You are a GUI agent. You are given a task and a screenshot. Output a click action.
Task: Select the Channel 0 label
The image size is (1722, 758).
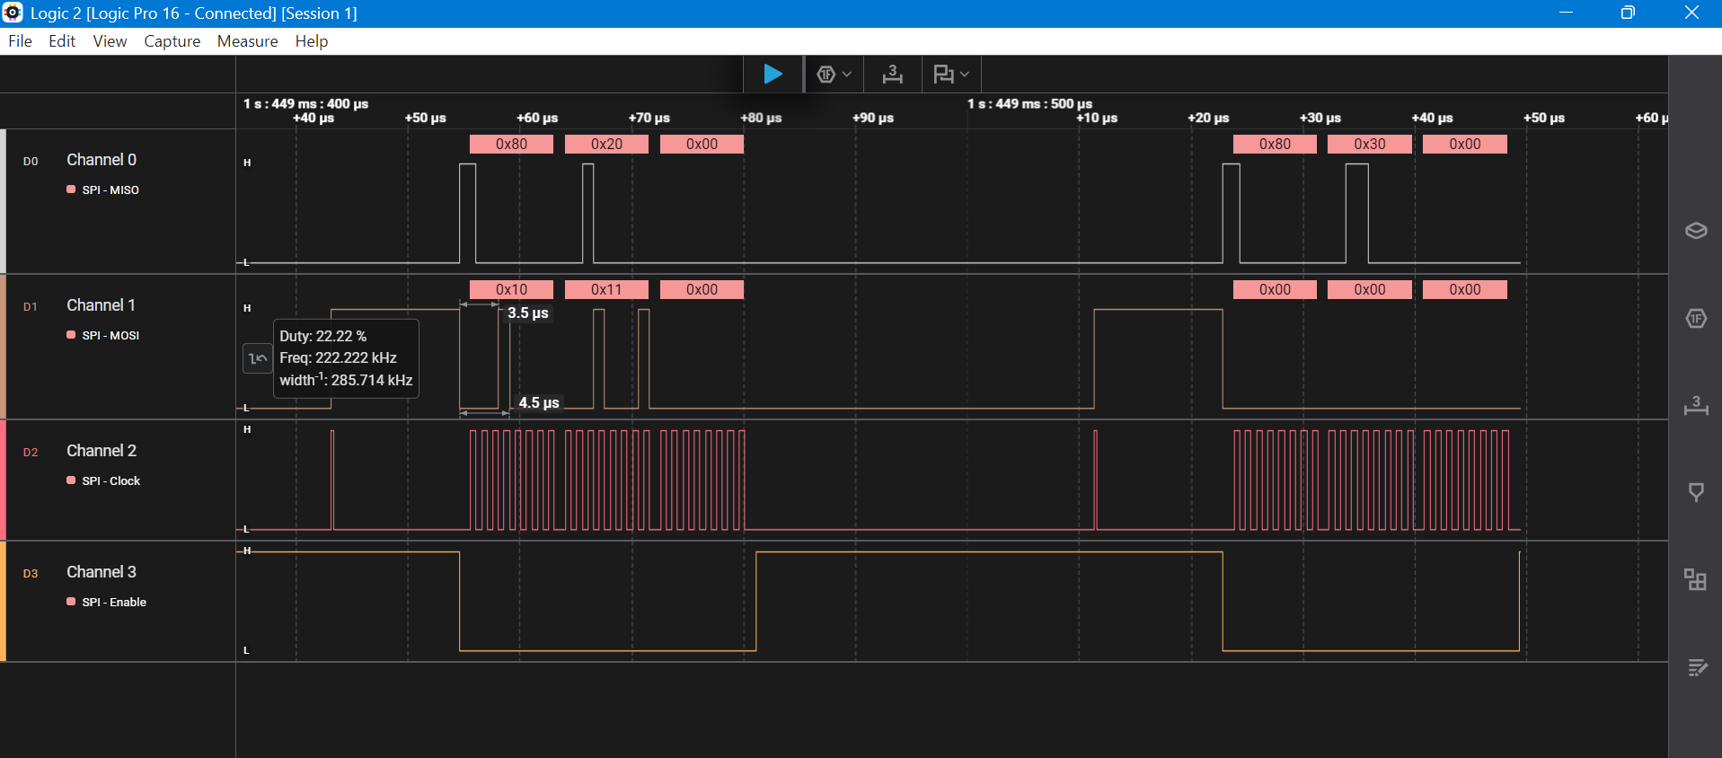[102, 160]
